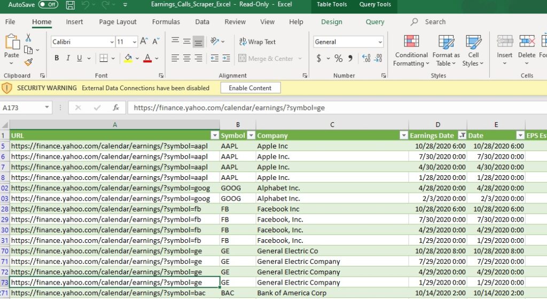Click the Save icon in title bar
Screen dimensions: 547x299
click(71, 5)
